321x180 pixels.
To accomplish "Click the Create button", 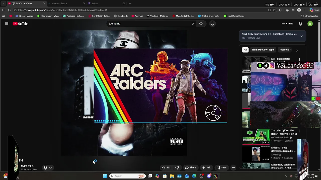I will point(287,23).
